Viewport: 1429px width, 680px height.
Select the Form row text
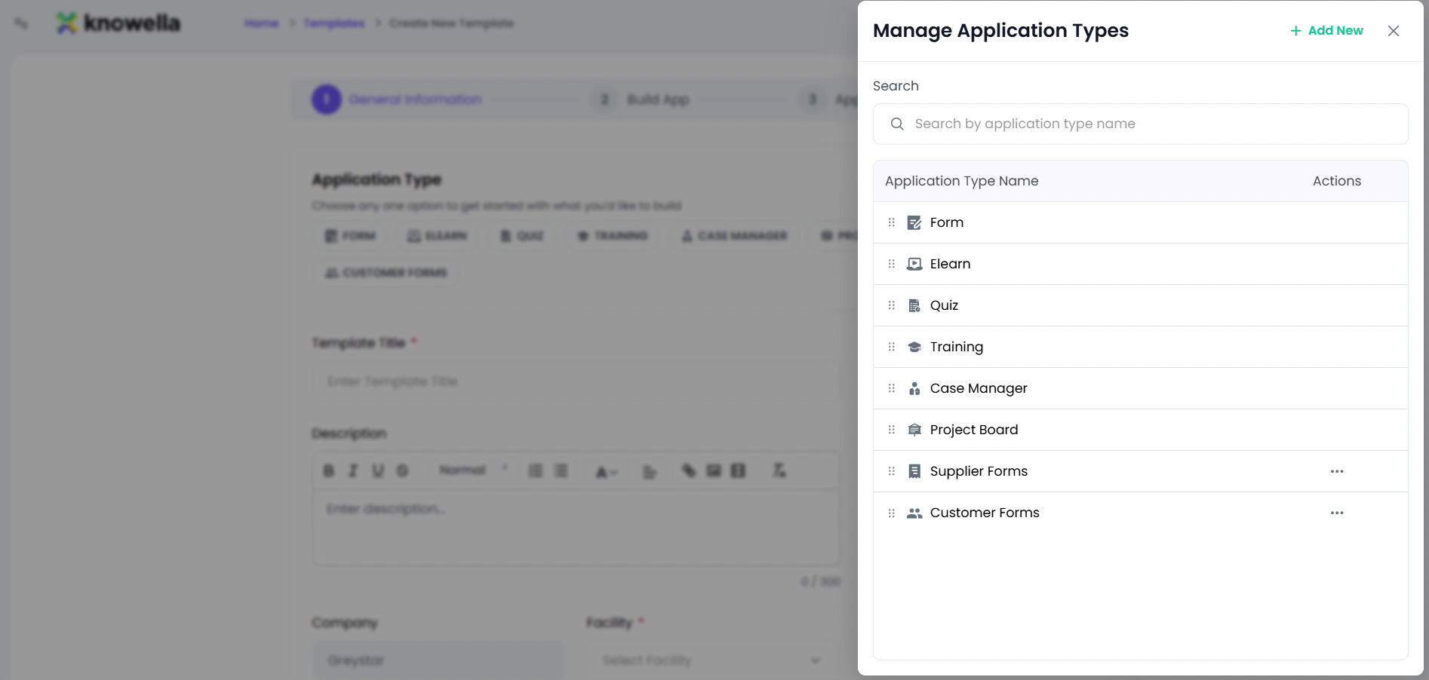coord(947,222)
